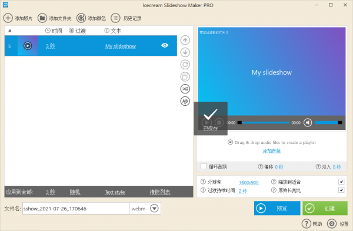Click 清除列表 to clear the list
Image resolution: width=353 pixels, height=231 pixels.
click(160, 192)
